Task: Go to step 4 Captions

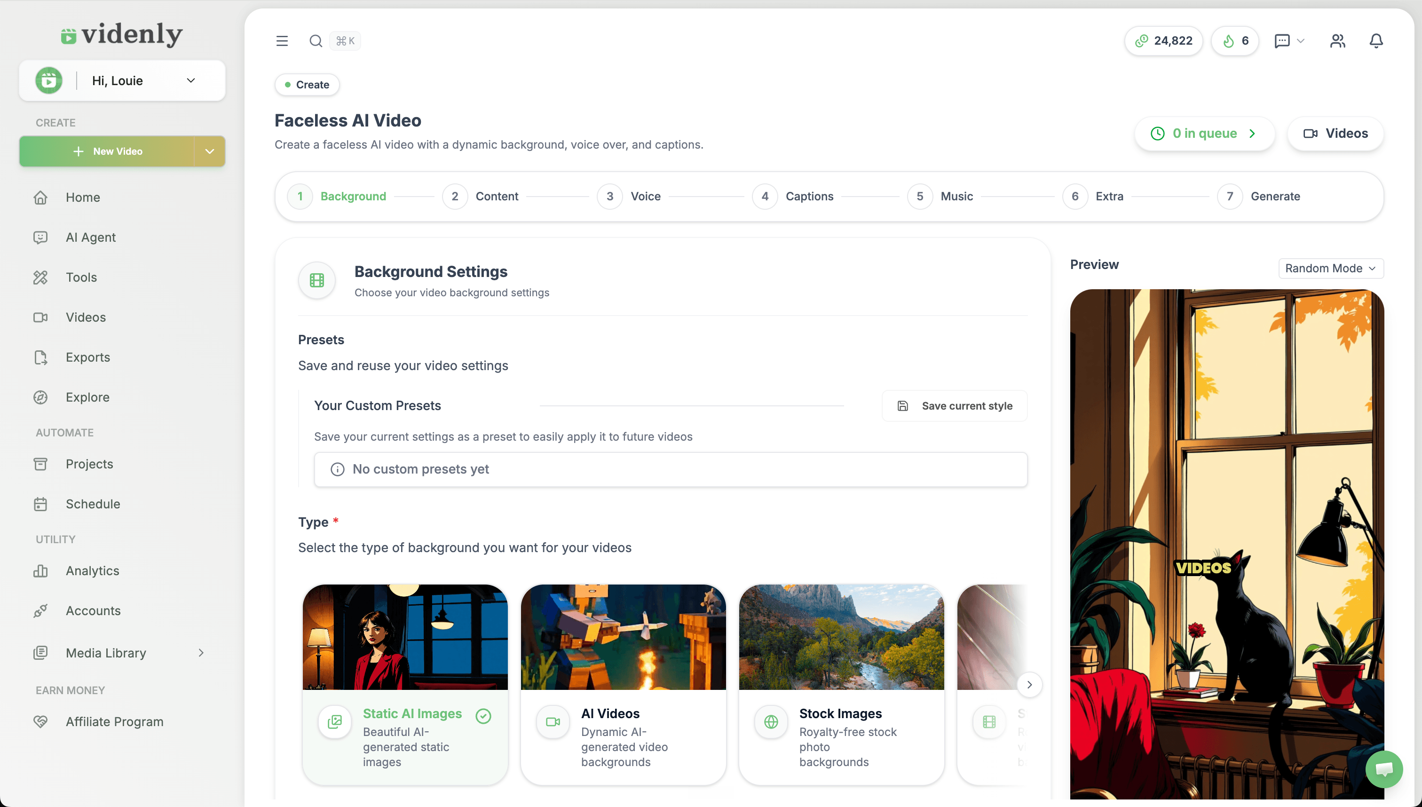Action: tap(793, 196)
